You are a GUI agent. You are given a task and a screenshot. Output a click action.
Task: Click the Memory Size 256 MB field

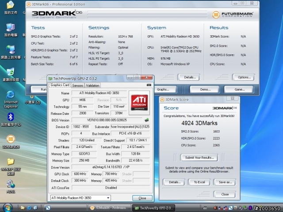(84, 160)
